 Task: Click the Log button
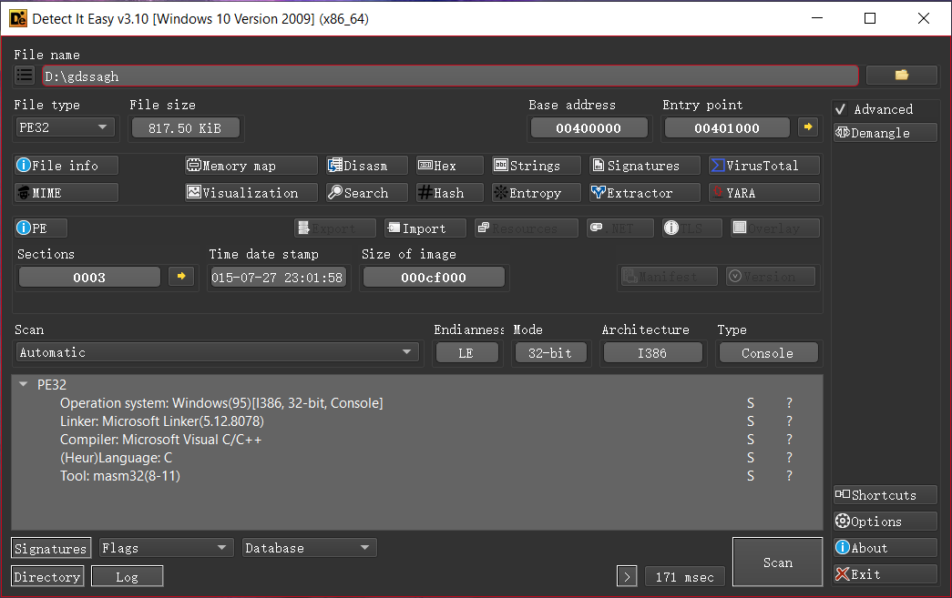click(x=127, y=577)
